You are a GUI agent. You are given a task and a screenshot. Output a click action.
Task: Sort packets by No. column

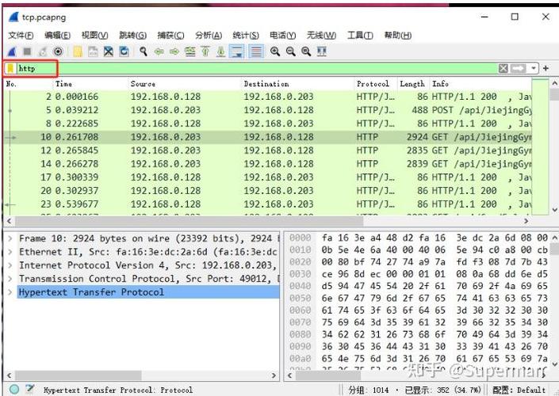point(29,84)
